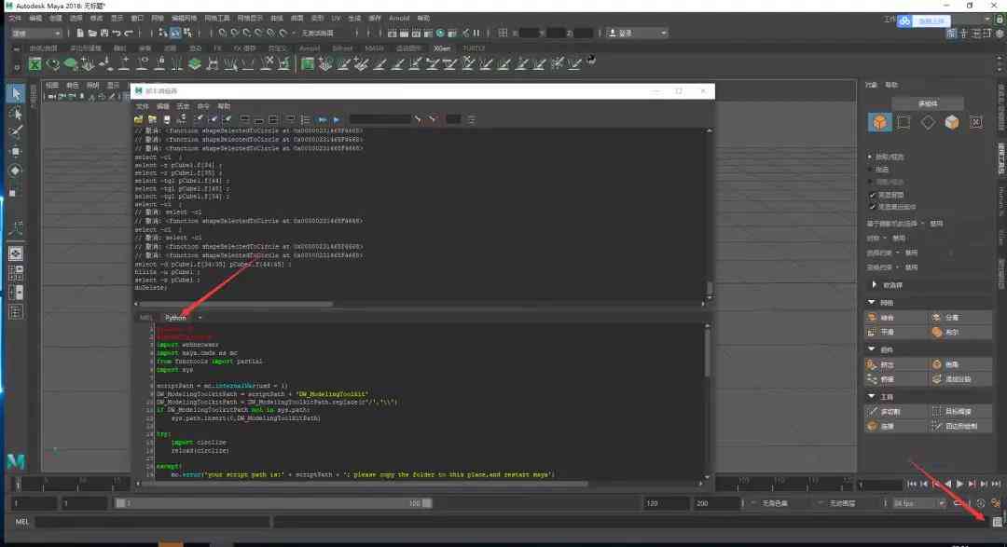The width and height of the screenshot is (1007, 547).
Task: Open the UV menu in main menu bar
Action: click(x=336, y=18)
